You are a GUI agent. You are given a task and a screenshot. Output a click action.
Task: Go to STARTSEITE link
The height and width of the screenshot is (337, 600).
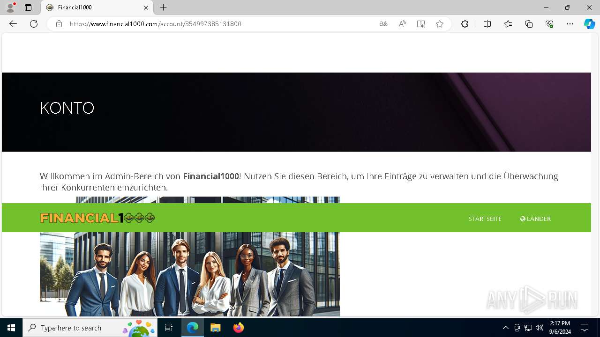[x=485, y=219]
